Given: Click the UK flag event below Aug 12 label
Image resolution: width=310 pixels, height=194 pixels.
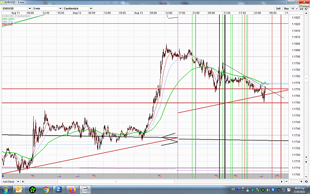Looking at the screenshot, I should click(77, 176).
